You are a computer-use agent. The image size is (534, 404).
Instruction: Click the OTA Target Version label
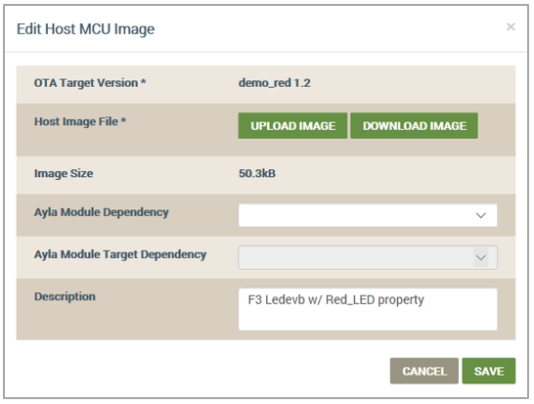coord(90,83)
